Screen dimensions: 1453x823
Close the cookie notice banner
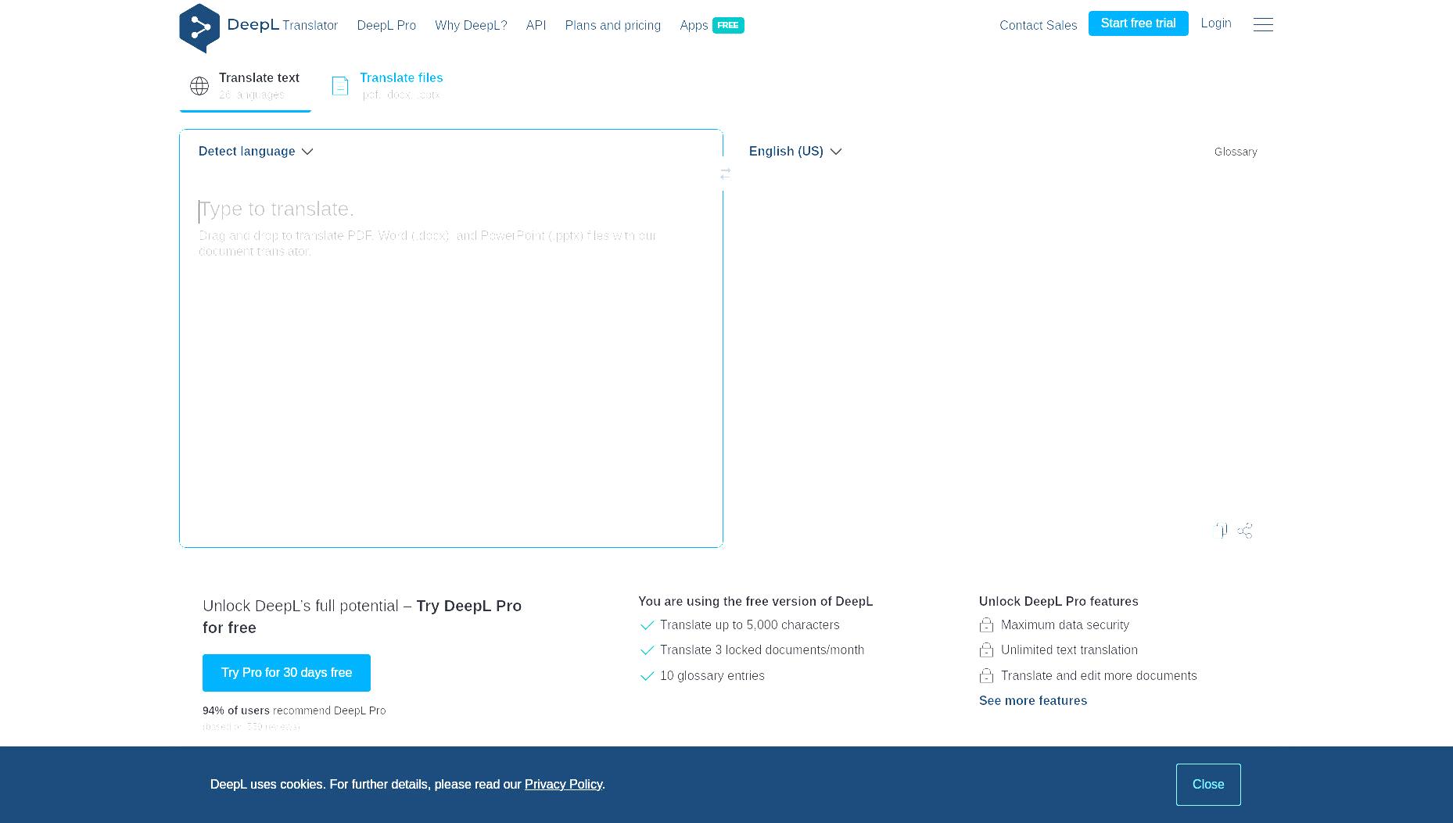tap(1208, 785)
